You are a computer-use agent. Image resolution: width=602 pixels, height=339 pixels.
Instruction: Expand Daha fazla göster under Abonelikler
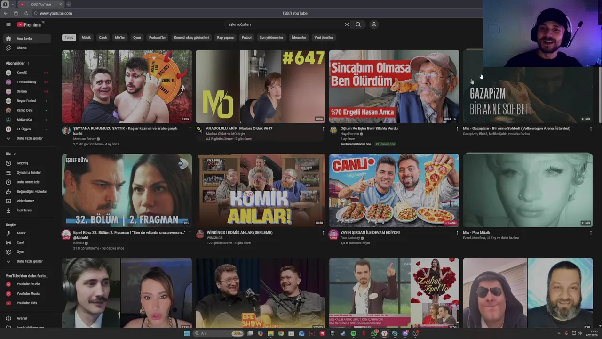coord(26,138)
